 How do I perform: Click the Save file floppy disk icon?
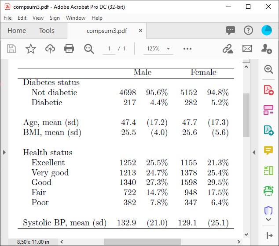click(11, 49)
